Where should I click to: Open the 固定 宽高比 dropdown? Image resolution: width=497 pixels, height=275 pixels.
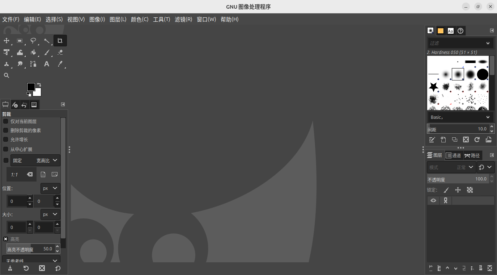35,161
